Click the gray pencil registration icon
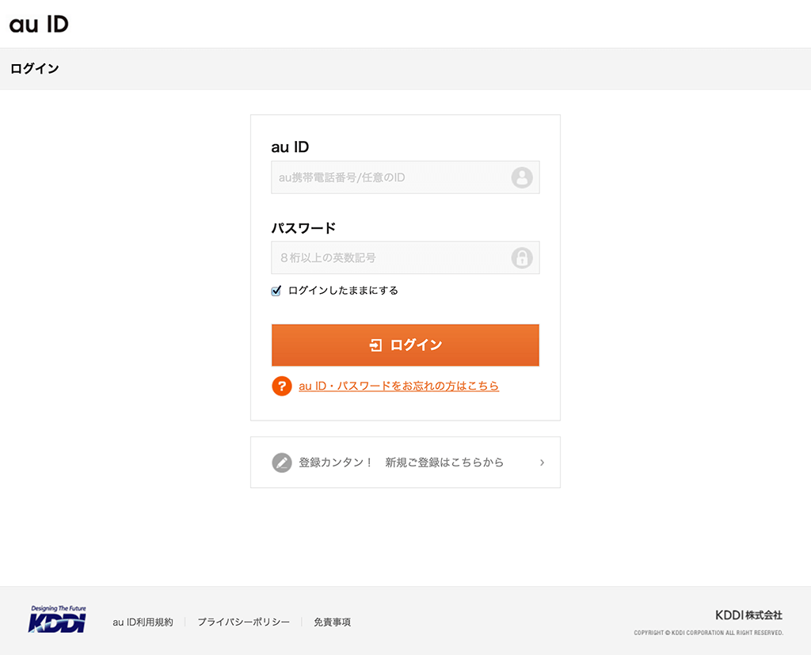Screen dimensions: 811x655 point(282,463)
